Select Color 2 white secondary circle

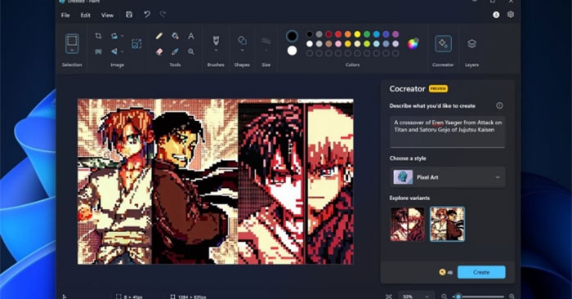292,51
